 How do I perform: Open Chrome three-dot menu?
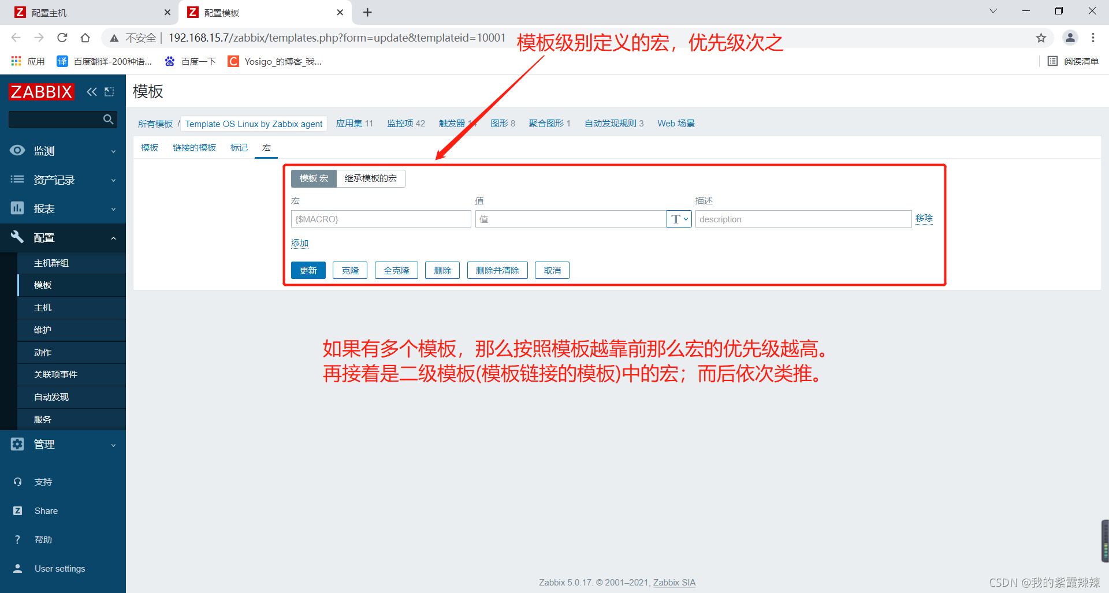(1093, 38)
